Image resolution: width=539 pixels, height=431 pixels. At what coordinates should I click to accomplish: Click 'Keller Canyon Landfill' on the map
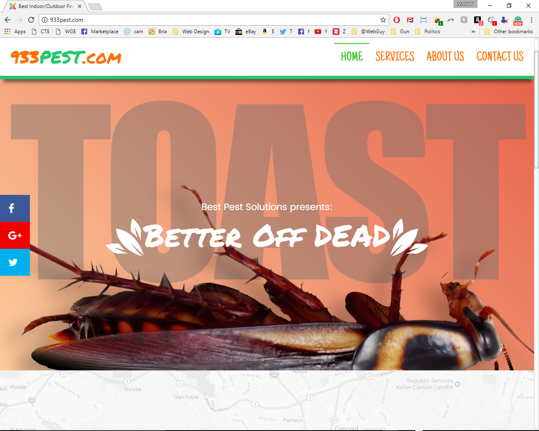point(424,387)
